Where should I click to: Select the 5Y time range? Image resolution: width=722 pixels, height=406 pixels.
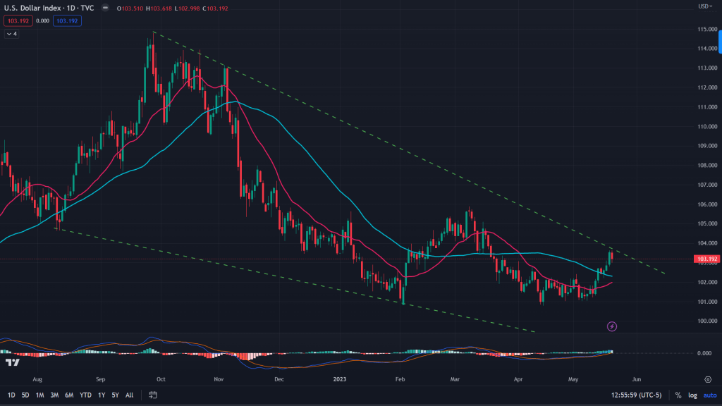click(115, 395)
